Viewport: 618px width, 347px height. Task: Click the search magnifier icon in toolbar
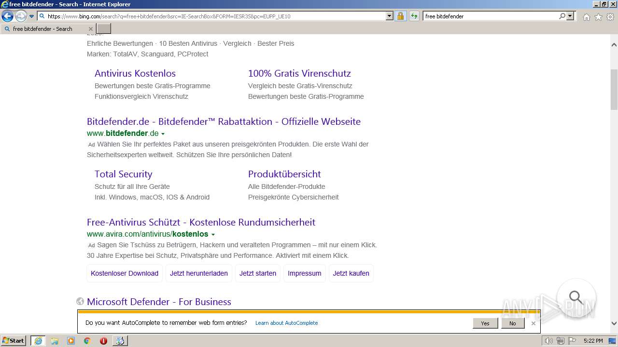point(562,16)
